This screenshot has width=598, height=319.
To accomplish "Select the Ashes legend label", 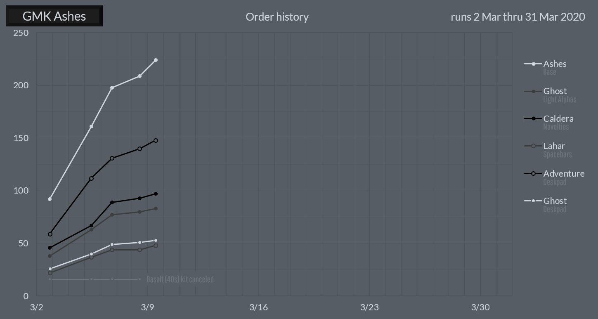I will pyautogui.click(x=555, y=64).
